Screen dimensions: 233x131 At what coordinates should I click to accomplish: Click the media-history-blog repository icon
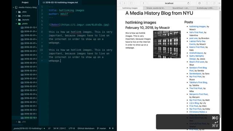[16, 7]
